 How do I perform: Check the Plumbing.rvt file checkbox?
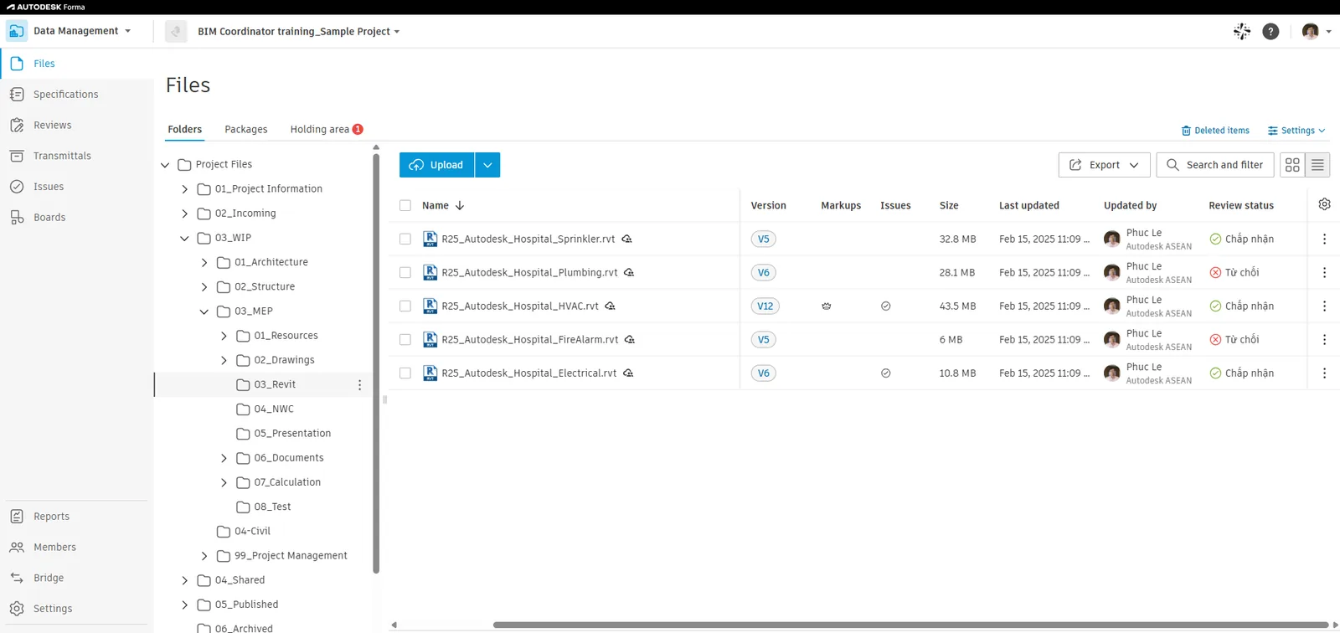tap(405, 272)
